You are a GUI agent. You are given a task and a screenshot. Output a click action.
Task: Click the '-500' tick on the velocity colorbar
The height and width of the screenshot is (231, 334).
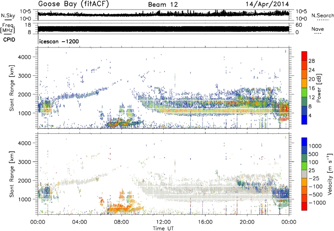316,195
